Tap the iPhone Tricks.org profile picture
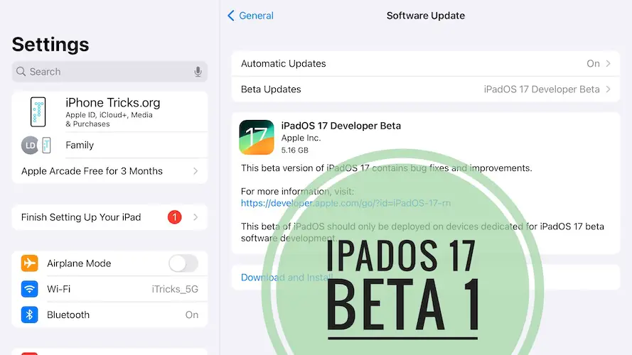 pyautogui.click(x=38, y=112)
